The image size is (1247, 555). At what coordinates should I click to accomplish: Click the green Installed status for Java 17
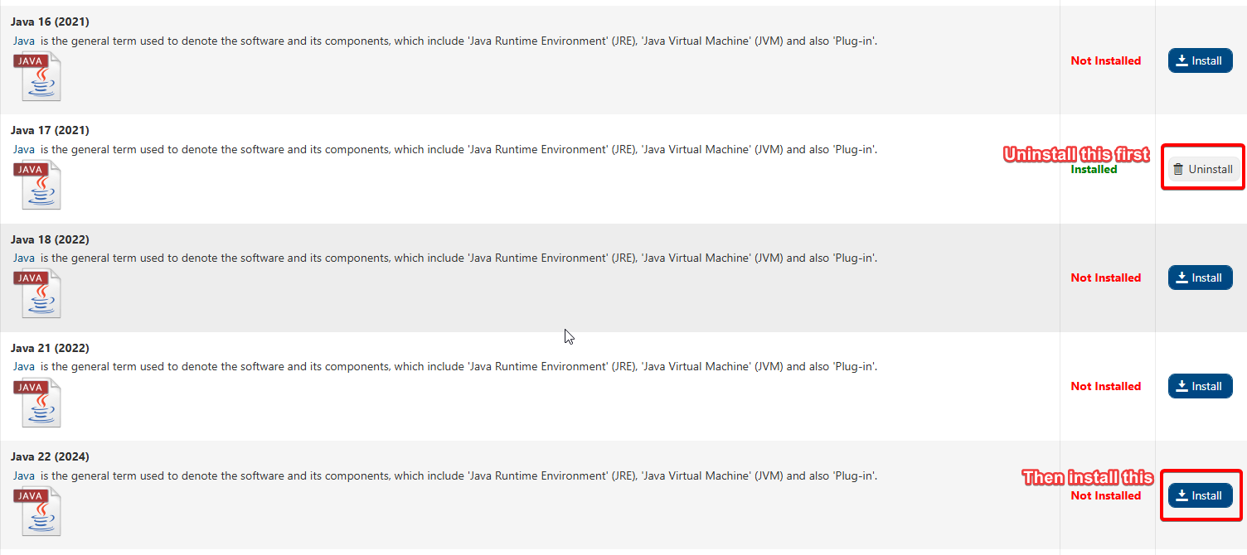[x=1094, y=170]
